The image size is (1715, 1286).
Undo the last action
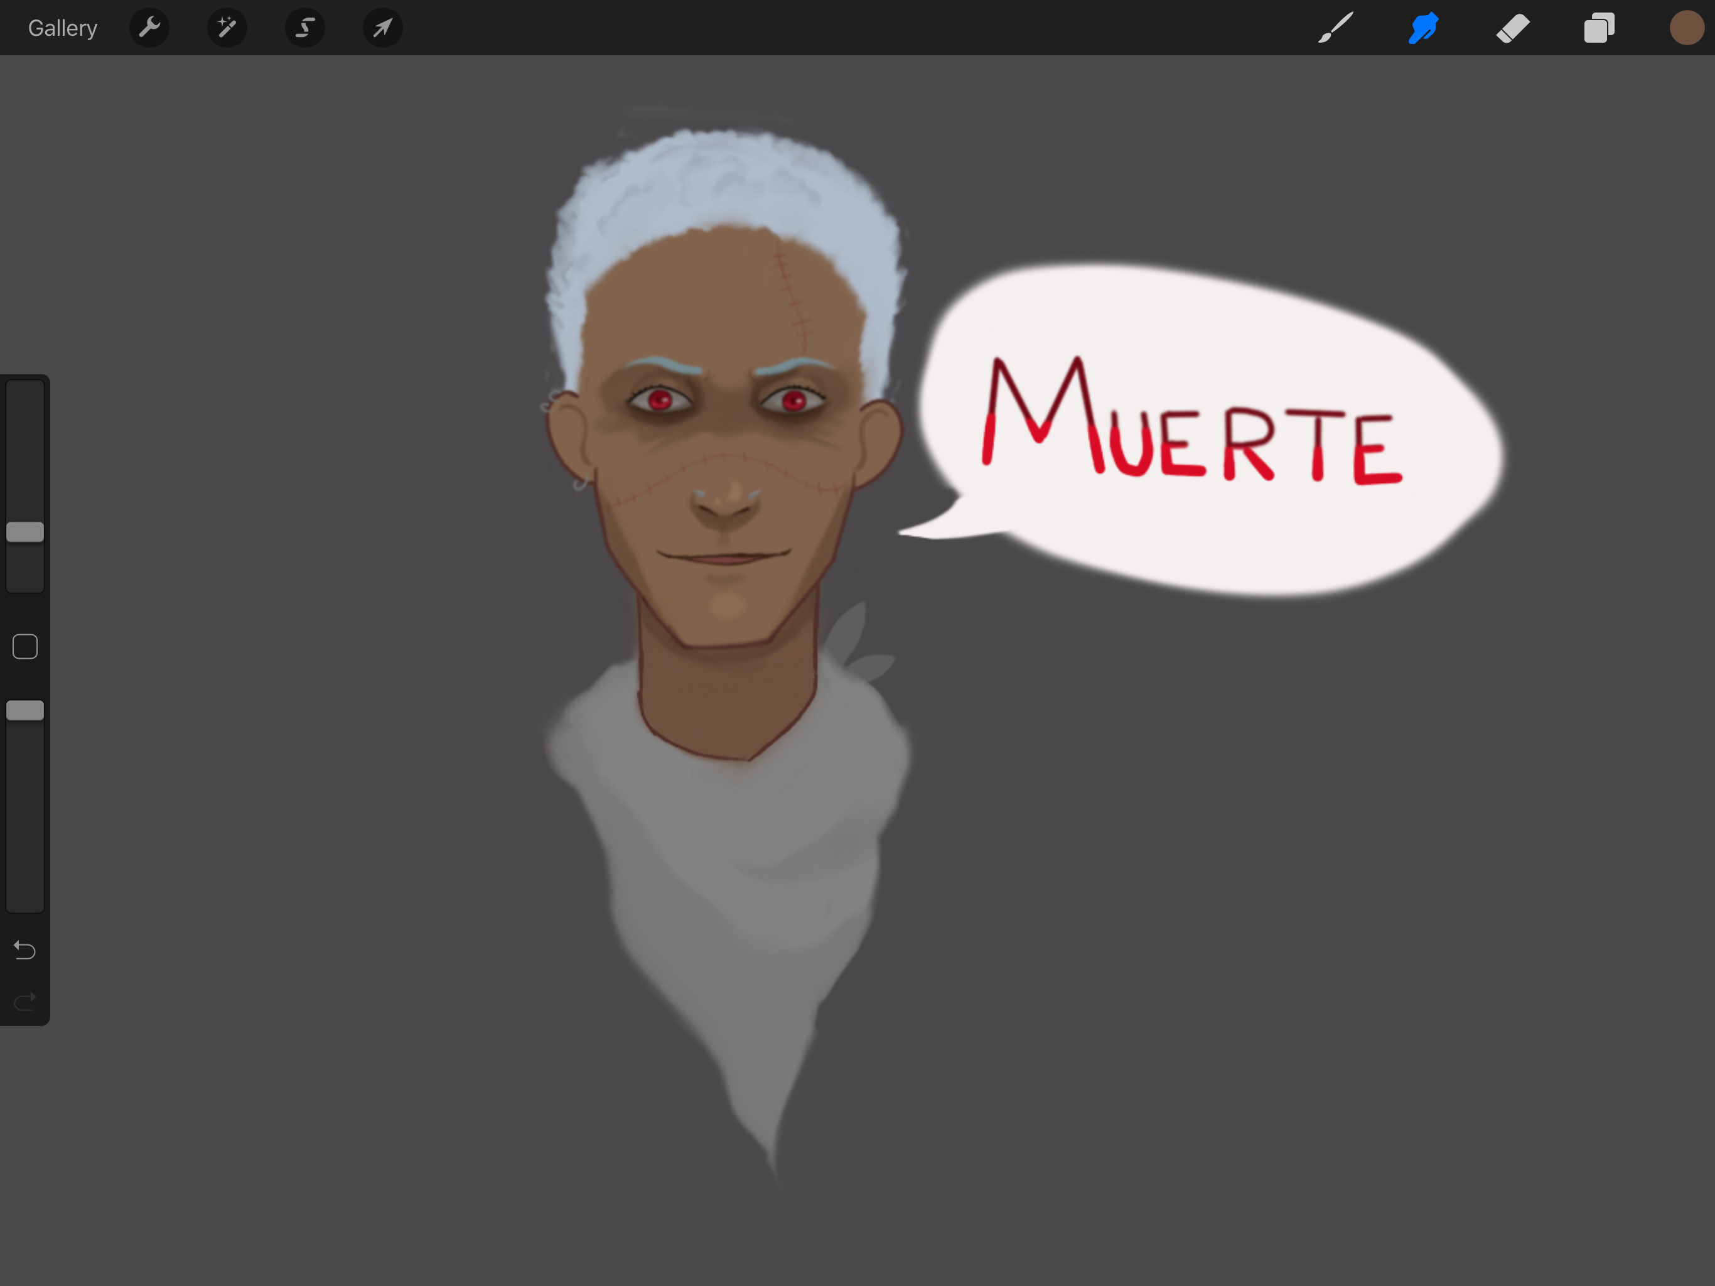click(x=25, y=949)
